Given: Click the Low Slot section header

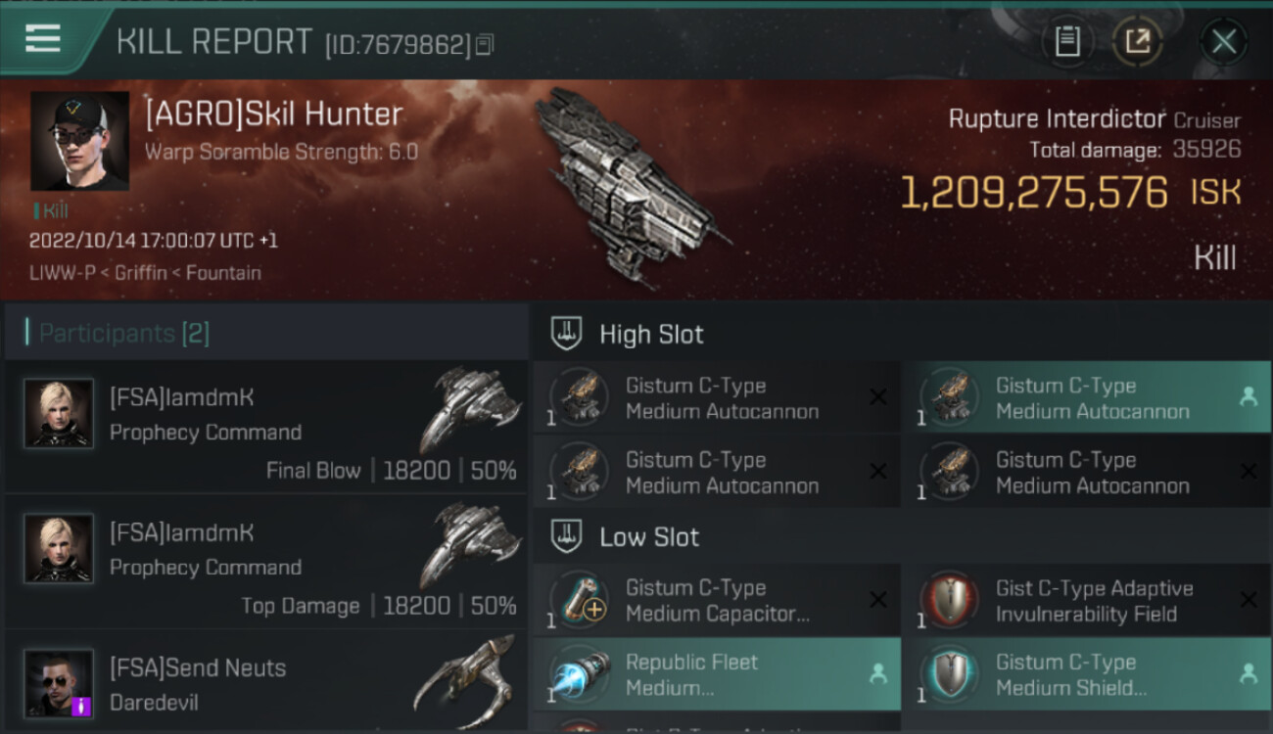Looking at the screenshot, I should 649,536.
